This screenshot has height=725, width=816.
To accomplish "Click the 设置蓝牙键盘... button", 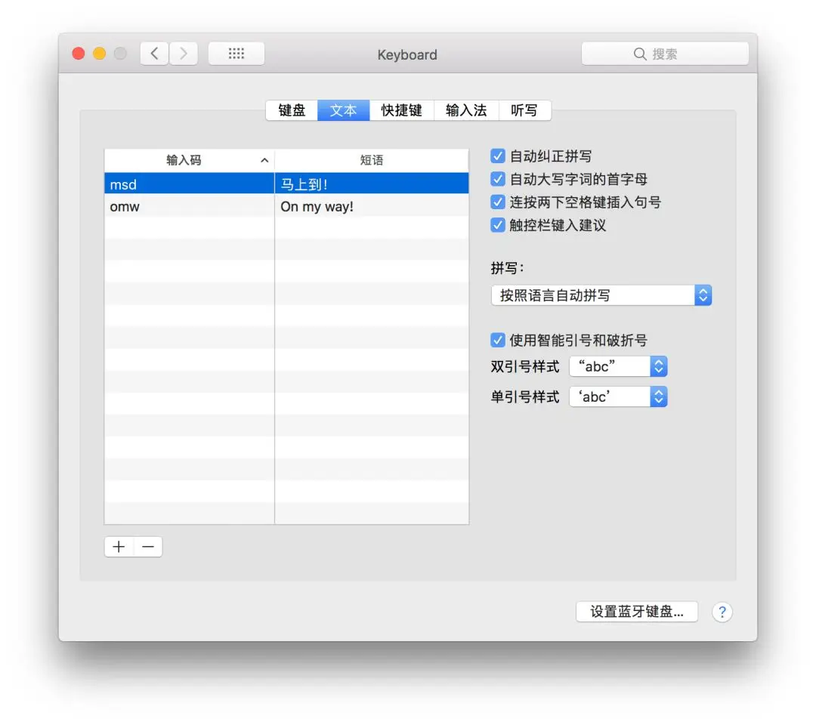I will tap(636, 612).
